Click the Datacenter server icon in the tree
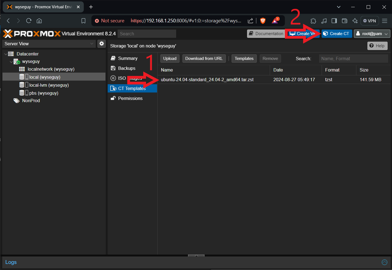Screen dimensions: 392x270 point(11,54)
